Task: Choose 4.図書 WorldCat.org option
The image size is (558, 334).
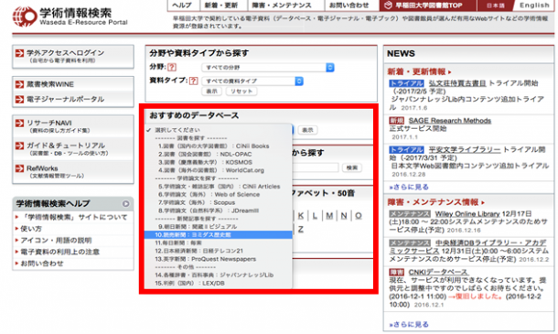Action: [x=218, y=170]
